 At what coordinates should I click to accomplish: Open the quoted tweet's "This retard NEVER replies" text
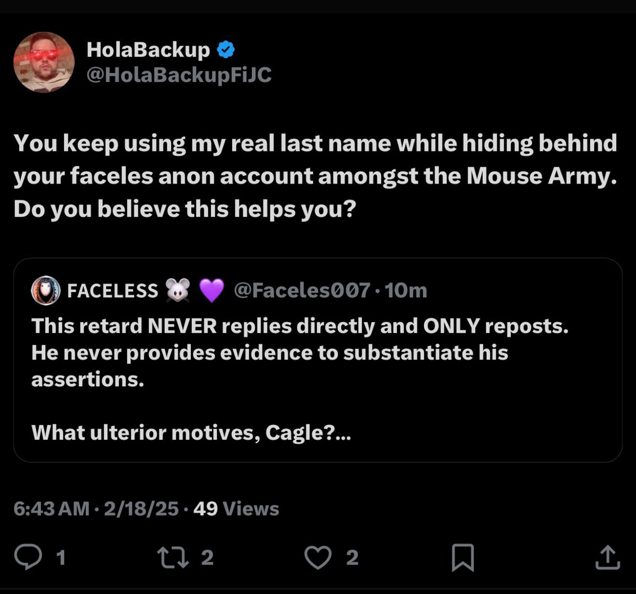tap(299, 326)
